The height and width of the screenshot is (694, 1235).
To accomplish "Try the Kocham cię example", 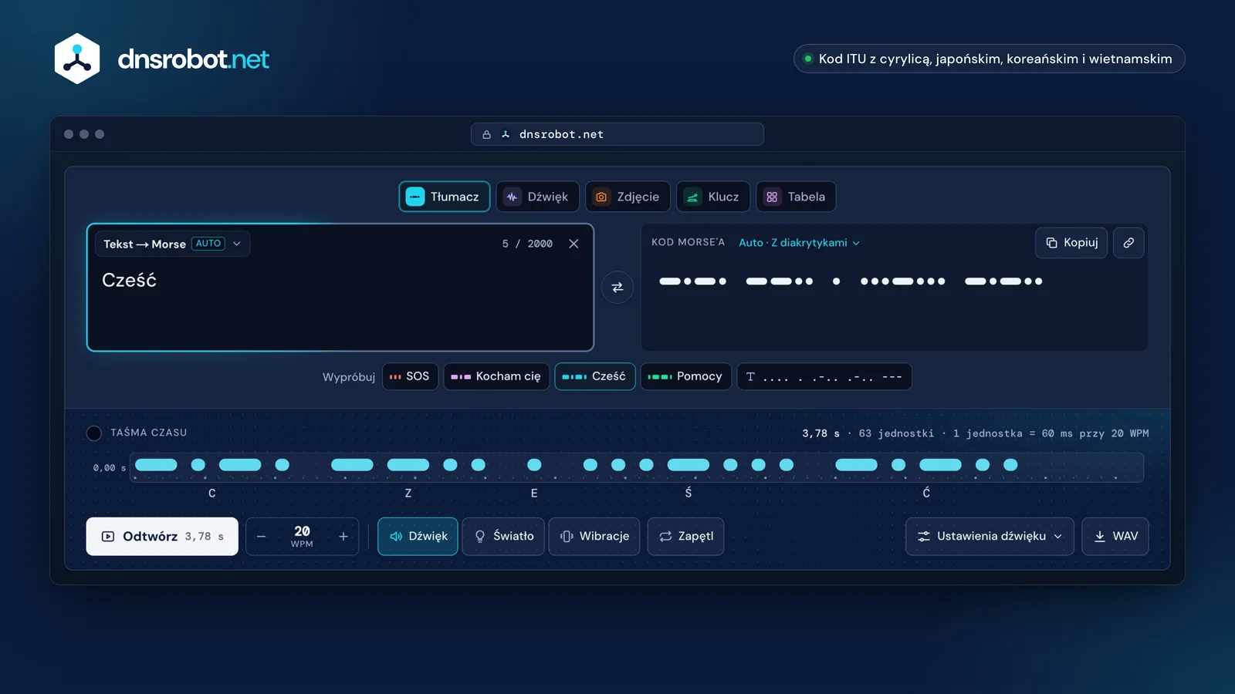I will (x=496, y=376).
